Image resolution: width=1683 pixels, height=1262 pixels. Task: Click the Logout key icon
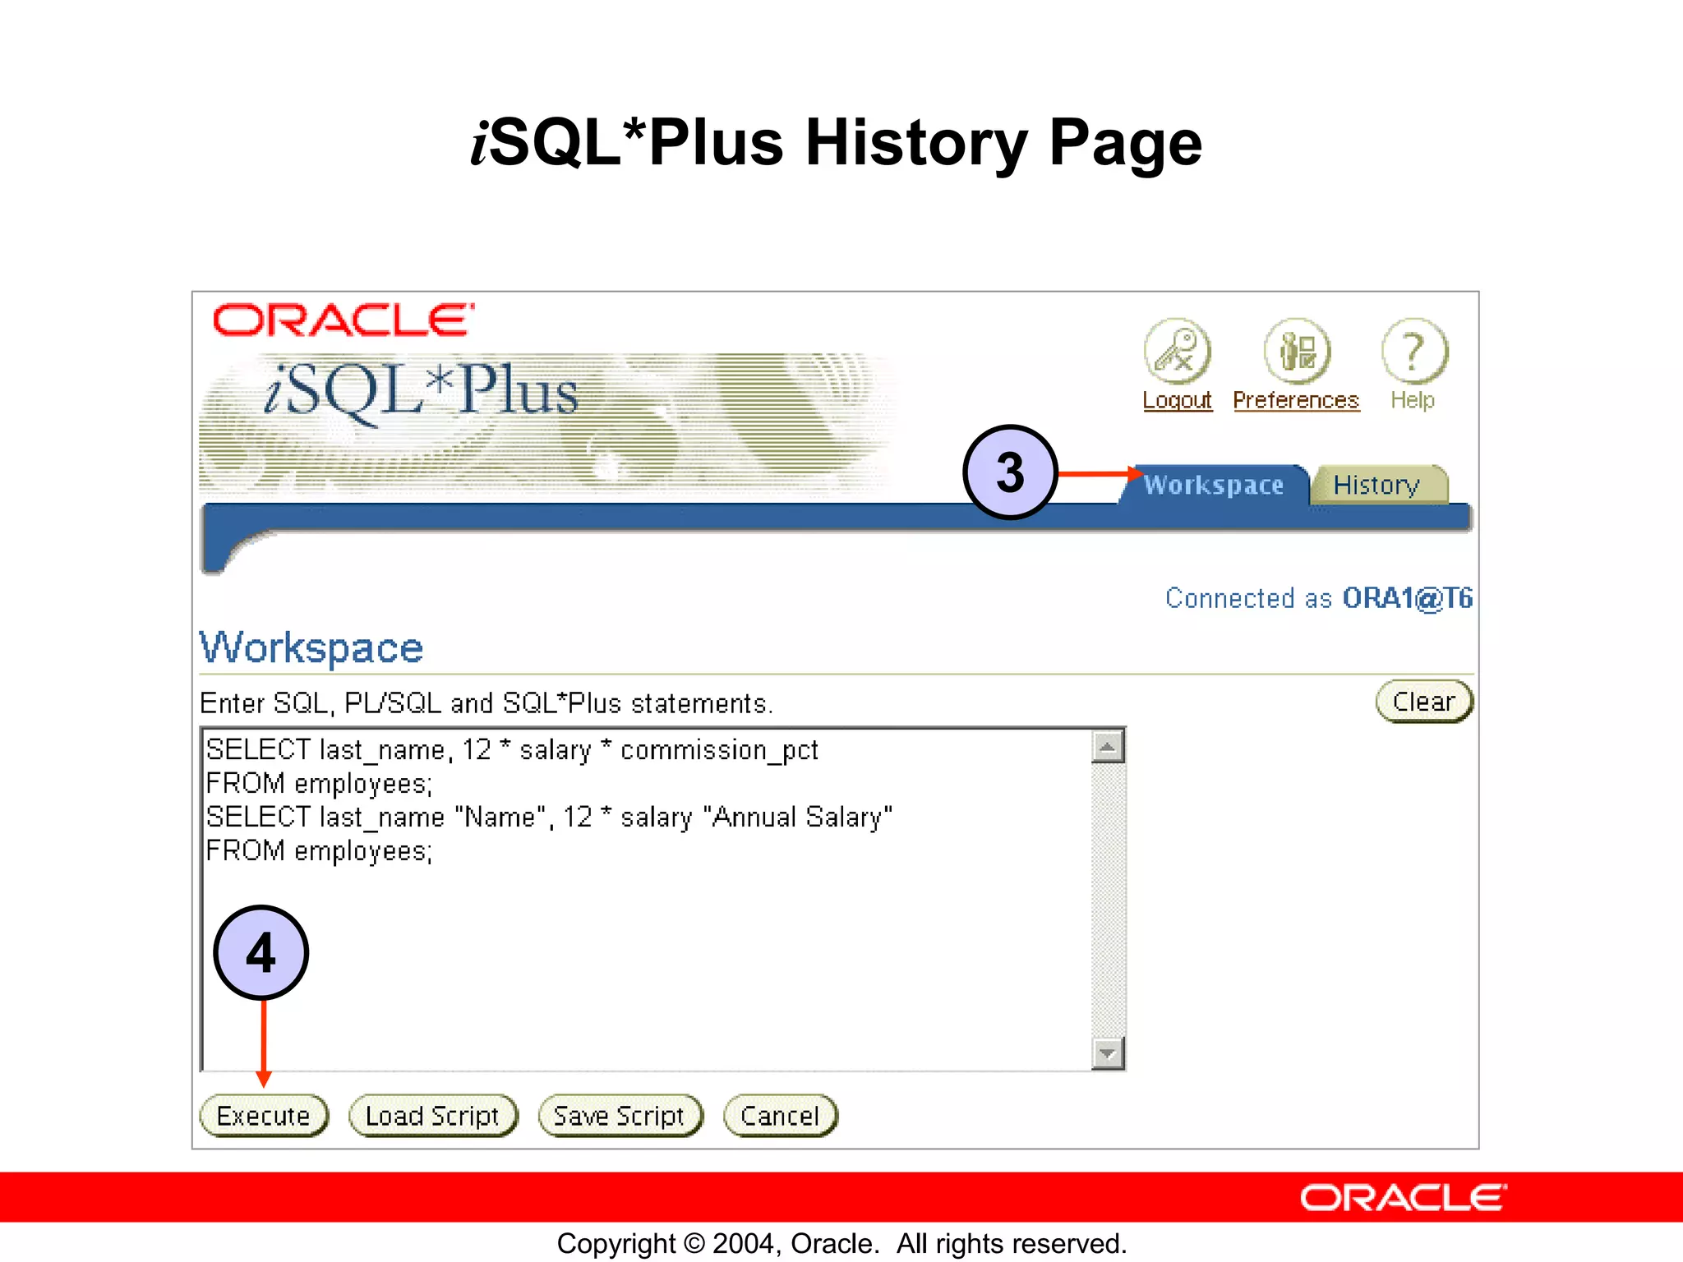(x=1177, y=352)
